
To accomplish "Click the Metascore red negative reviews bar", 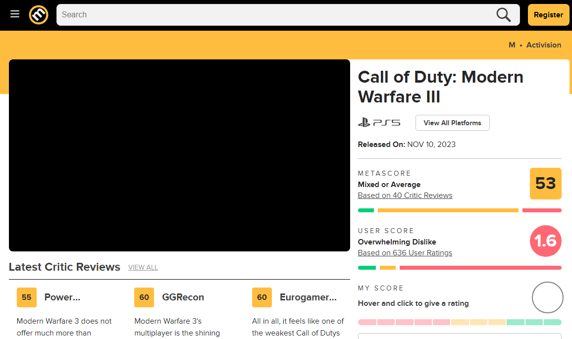I will (x=542, y=210).
